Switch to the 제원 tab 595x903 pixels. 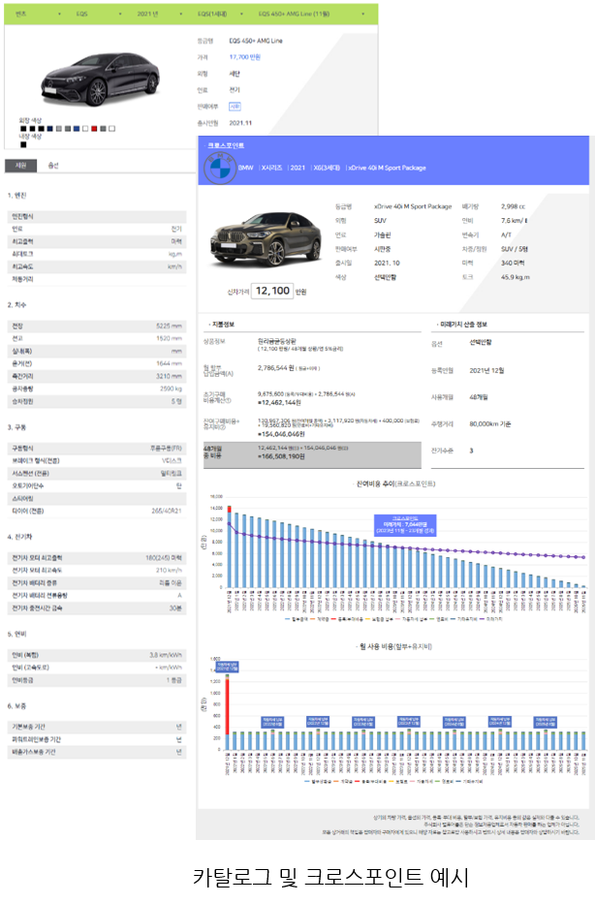19,166
